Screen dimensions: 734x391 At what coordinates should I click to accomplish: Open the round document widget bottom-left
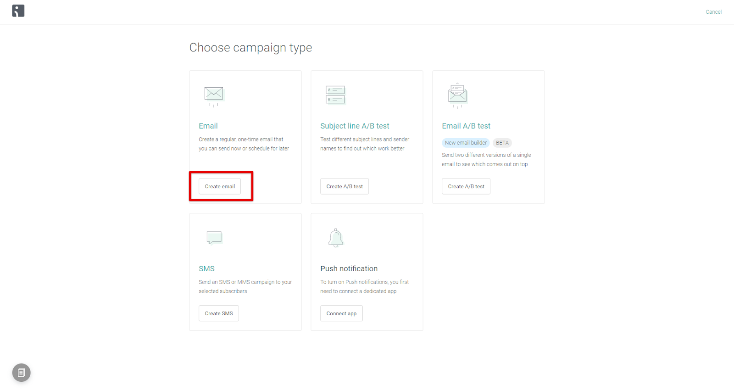coord(21,373)
